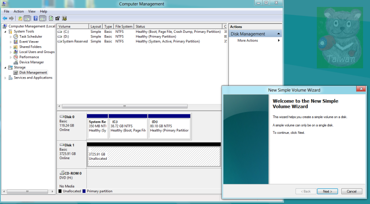370x204 pixels.
Task: Open the Help menu
Action: point(43,11)
